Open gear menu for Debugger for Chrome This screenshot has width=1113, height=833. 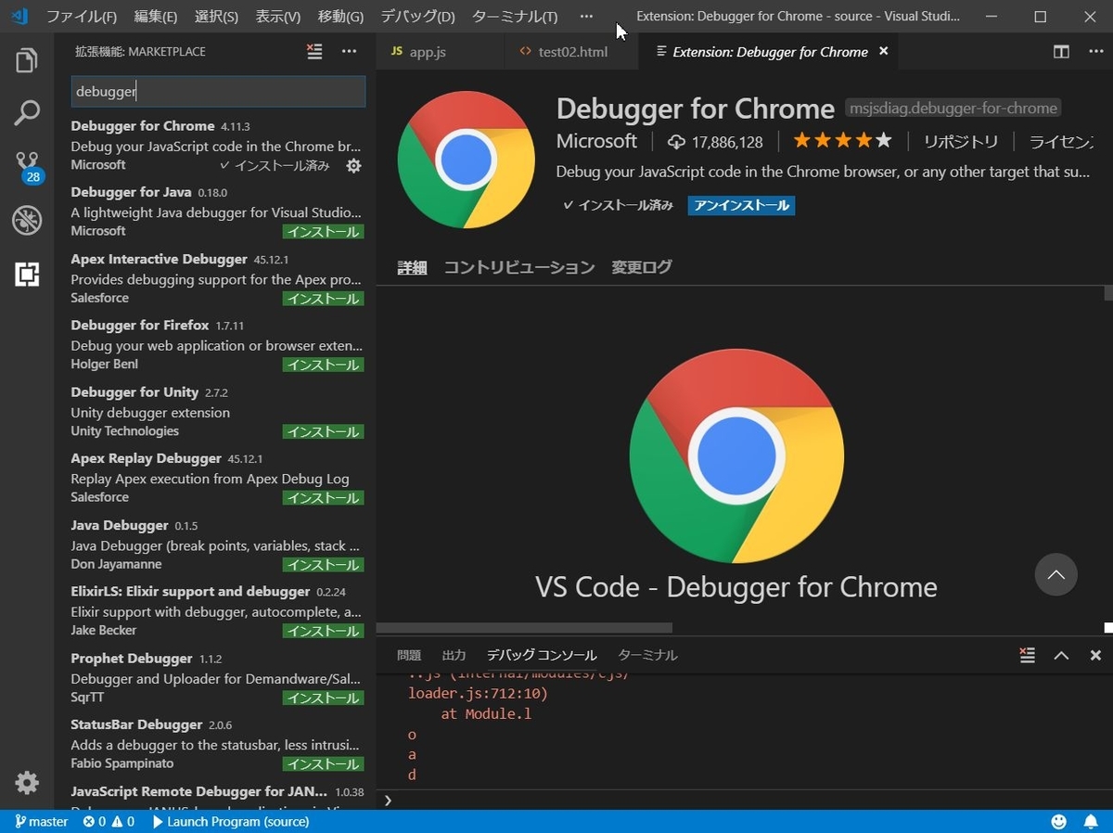pos(353,166)
